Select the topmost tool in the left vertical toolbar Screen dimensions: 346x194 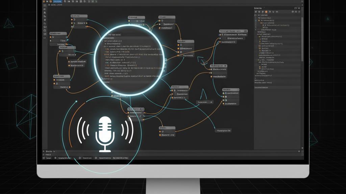click(x=45, y=6)
